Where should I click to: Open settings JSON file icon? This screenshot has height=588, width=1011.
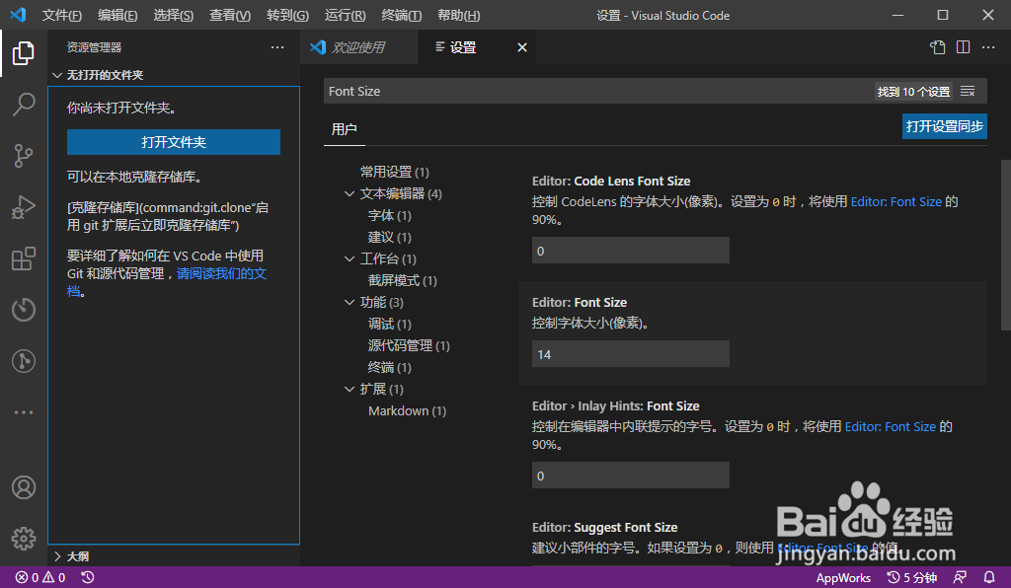(x=938, y=47)
